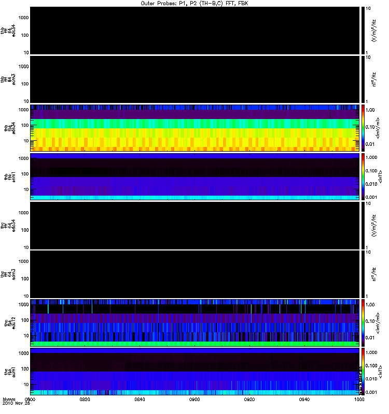Click the 'thc fff 64 scm3' y-axis title
Viewport: 389px width, 414px height.
click(x=8, y=274)
